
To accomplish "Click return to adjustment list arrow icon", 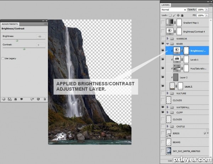I will click(x=4, y=99).
